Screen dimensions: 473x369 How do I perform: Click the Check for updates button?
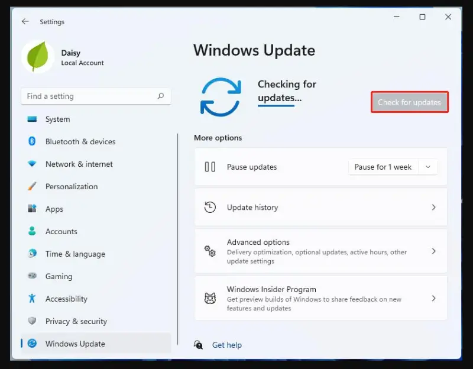point(409,102)
